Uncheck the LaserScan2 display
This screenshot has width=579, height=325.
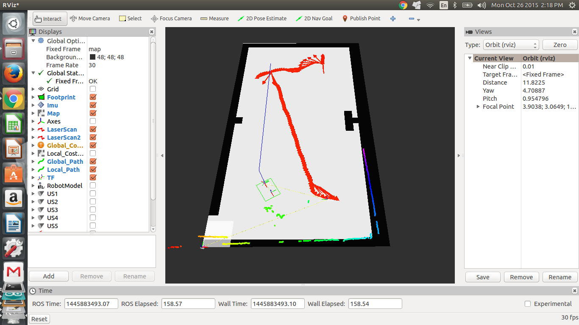click(93, 138)
